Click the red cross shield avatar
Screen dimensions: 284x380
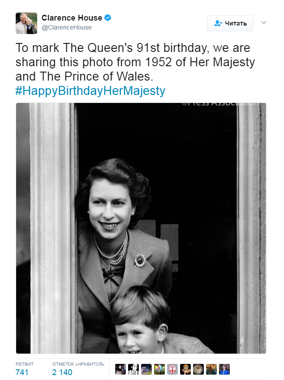pos(172,369)
